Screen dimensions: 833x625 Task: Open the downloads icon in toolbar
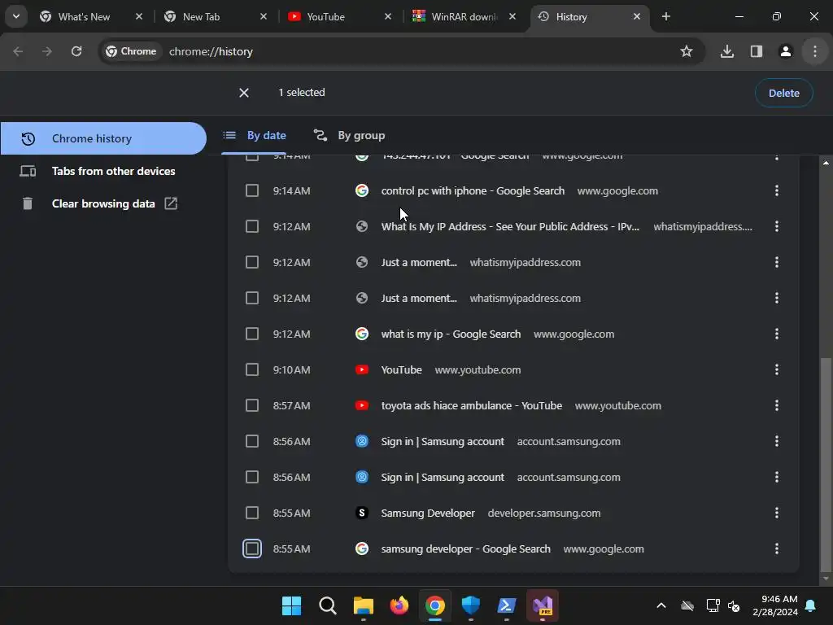[726, 51]
